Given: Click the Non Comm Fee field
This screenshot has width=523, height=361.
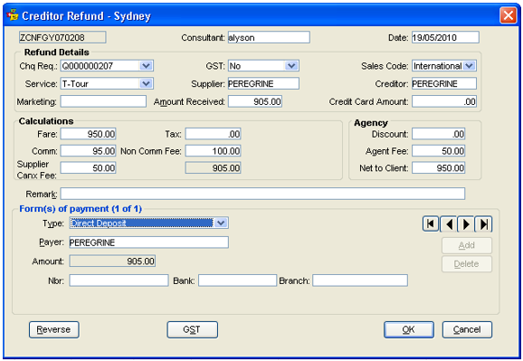Looking at the screenshot, I should [x=214, y=151].
